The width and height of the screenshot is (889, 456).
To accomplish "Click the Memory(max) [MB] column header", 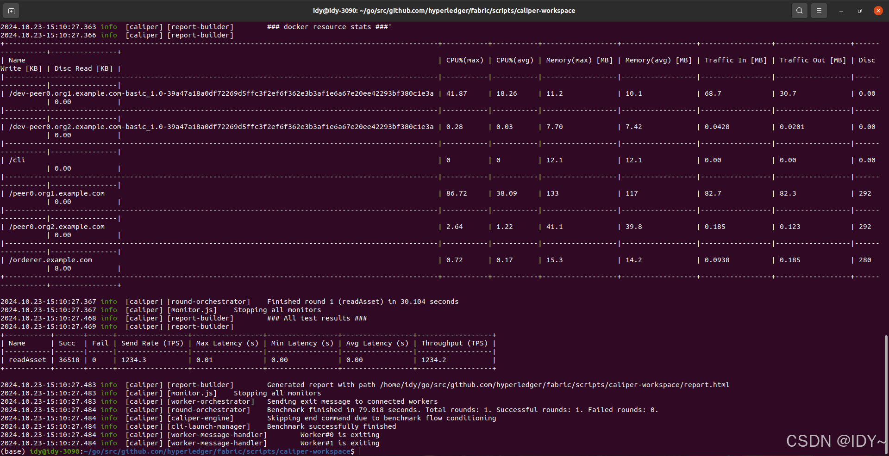I will point(579,60).
